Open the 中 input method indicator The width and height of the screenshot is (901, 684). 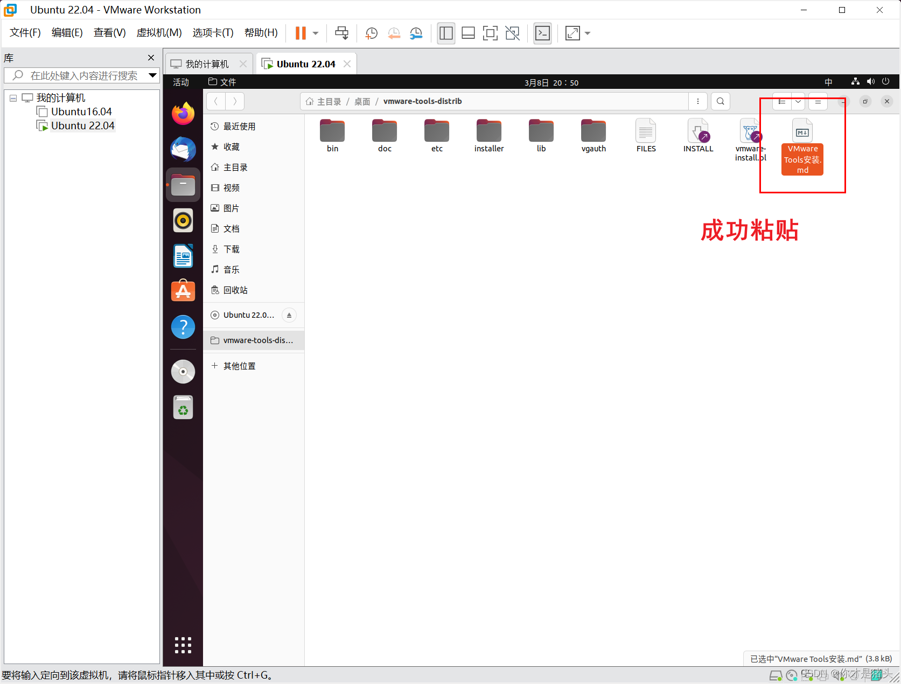tap(828, 82)
